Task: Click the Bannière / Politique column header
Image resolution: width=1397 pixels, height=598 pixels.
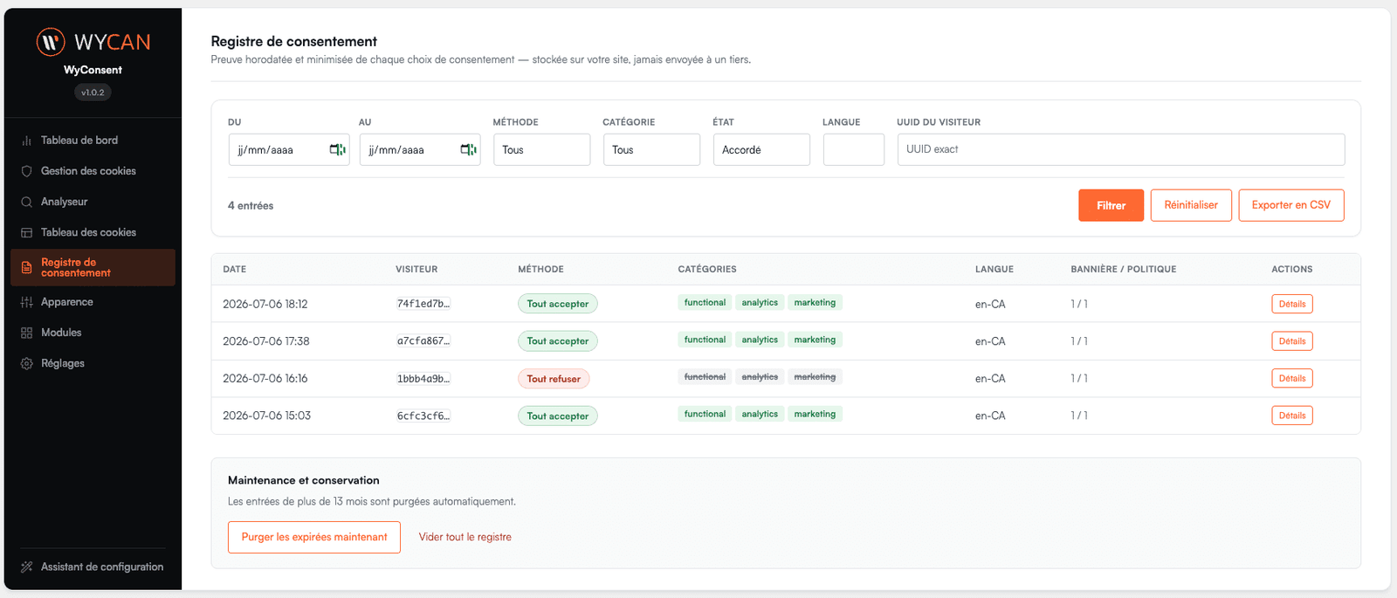Action: [x=1124, y=269]
